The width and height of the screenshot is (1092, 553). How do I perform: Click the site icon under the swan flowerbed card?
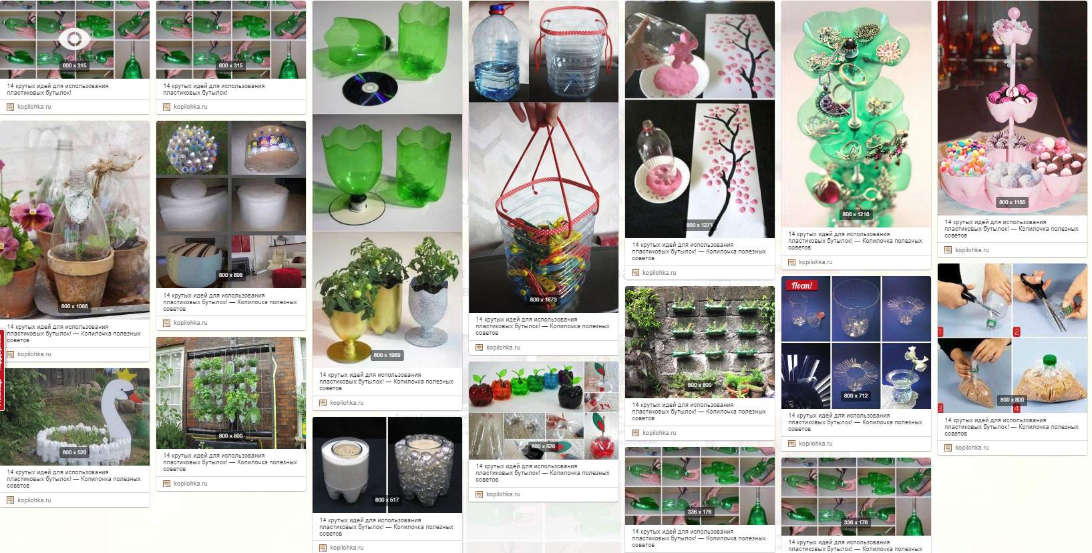click(x=11, y=500)
